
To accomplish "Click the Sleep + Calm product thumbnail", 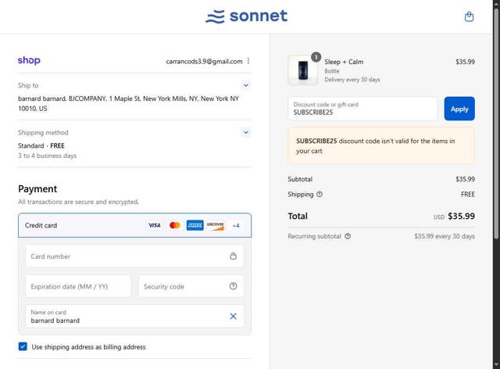I will click(302, 70).
